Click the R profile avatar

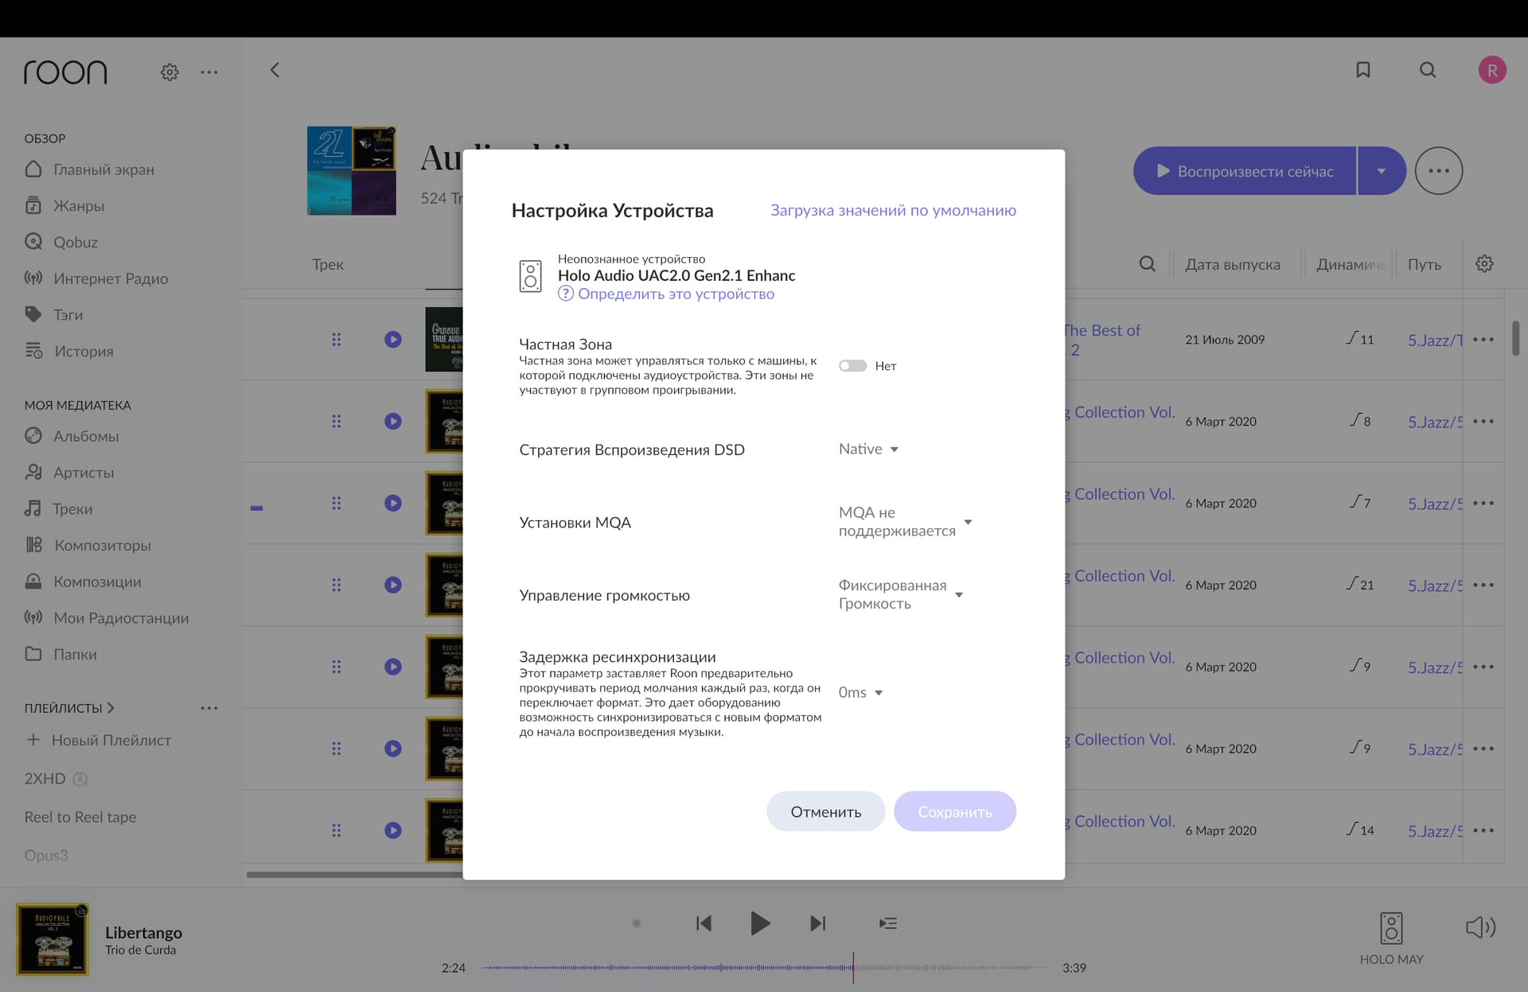pyautogui.click(x=1492, y=70)
